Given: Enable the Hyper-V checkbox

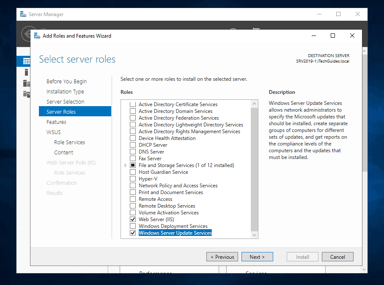Looking at the screenshot, I should tap(133, 178).
